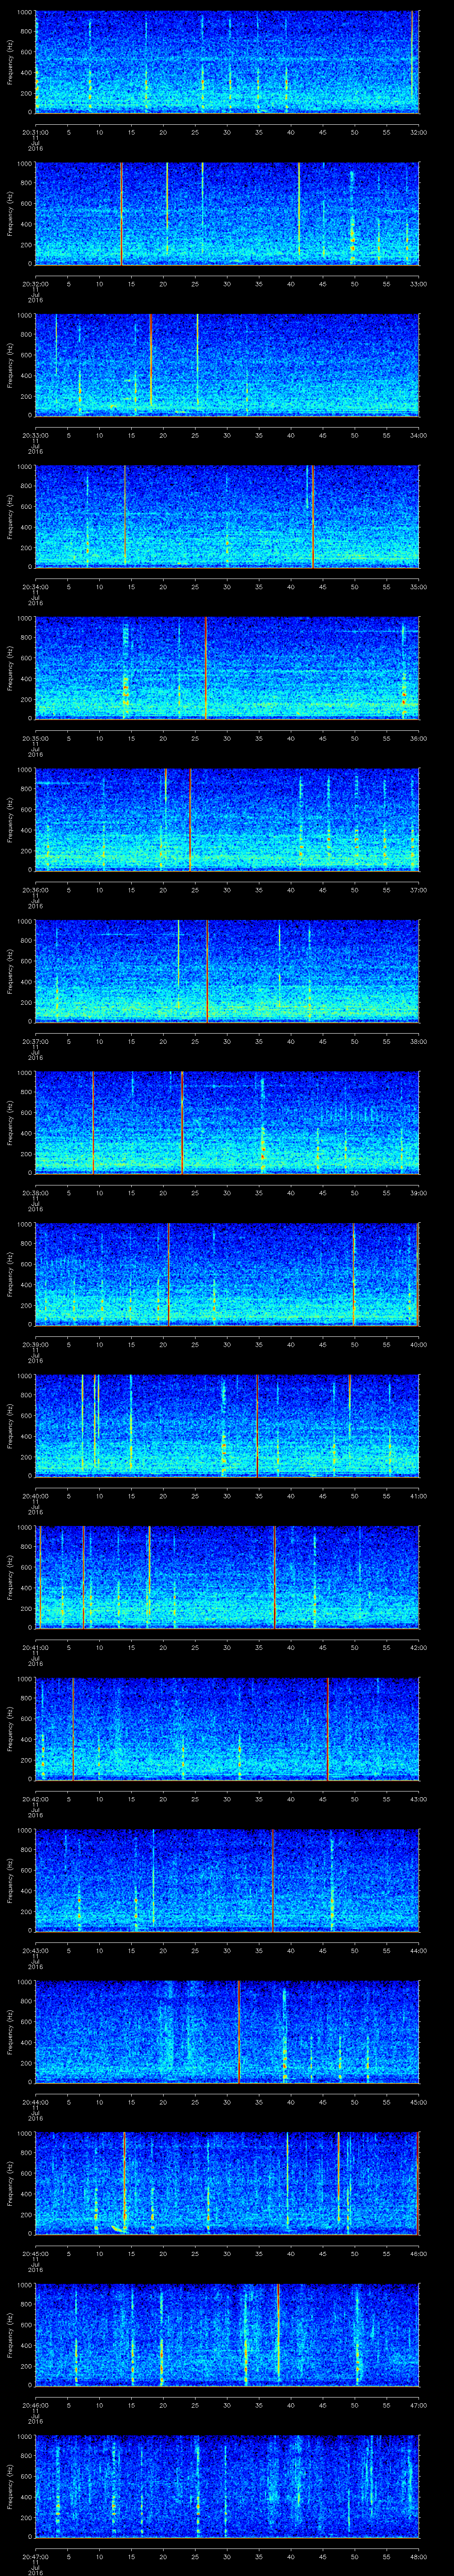454x2576 pixels.
Task: Click the spectrogram panel starting at 20:46:00
Action: 227,2335
